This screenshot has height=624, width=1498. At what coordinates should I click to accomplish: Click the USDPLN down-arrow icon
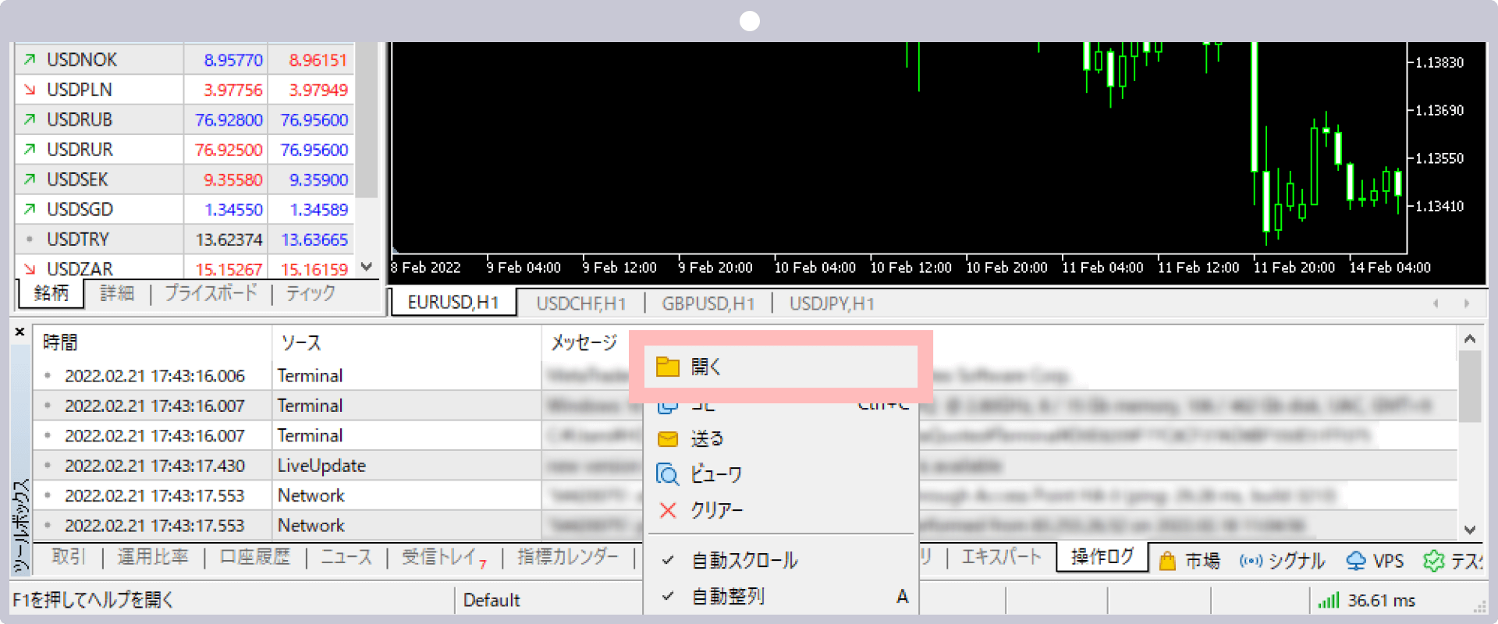click(x=30, y=90)
